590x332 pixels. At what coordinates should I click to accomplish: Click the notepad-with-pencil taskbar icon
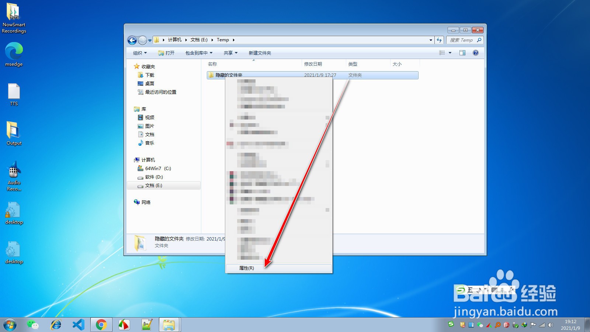coord(147,325)
